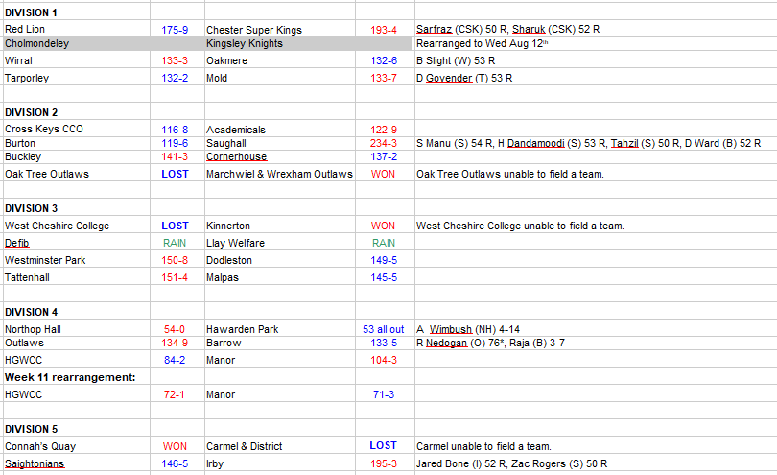Image resolution: width=777 pixels, height=475 pixels.
Task: Select Manor rearranged score 71-3
Action: pyautogui.click(x=384, y=395)
